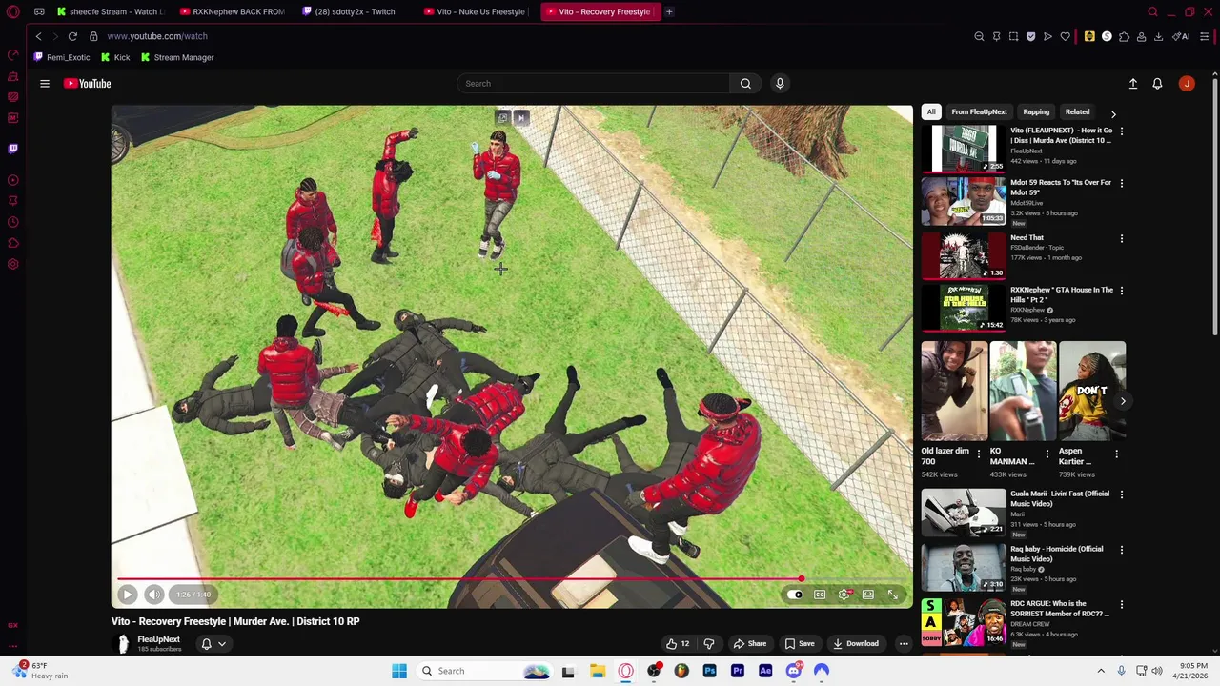The width and height of the screenshot is (1220, 686).
Task: Show more filter chips with the arrow
Action: (1113, 113)
